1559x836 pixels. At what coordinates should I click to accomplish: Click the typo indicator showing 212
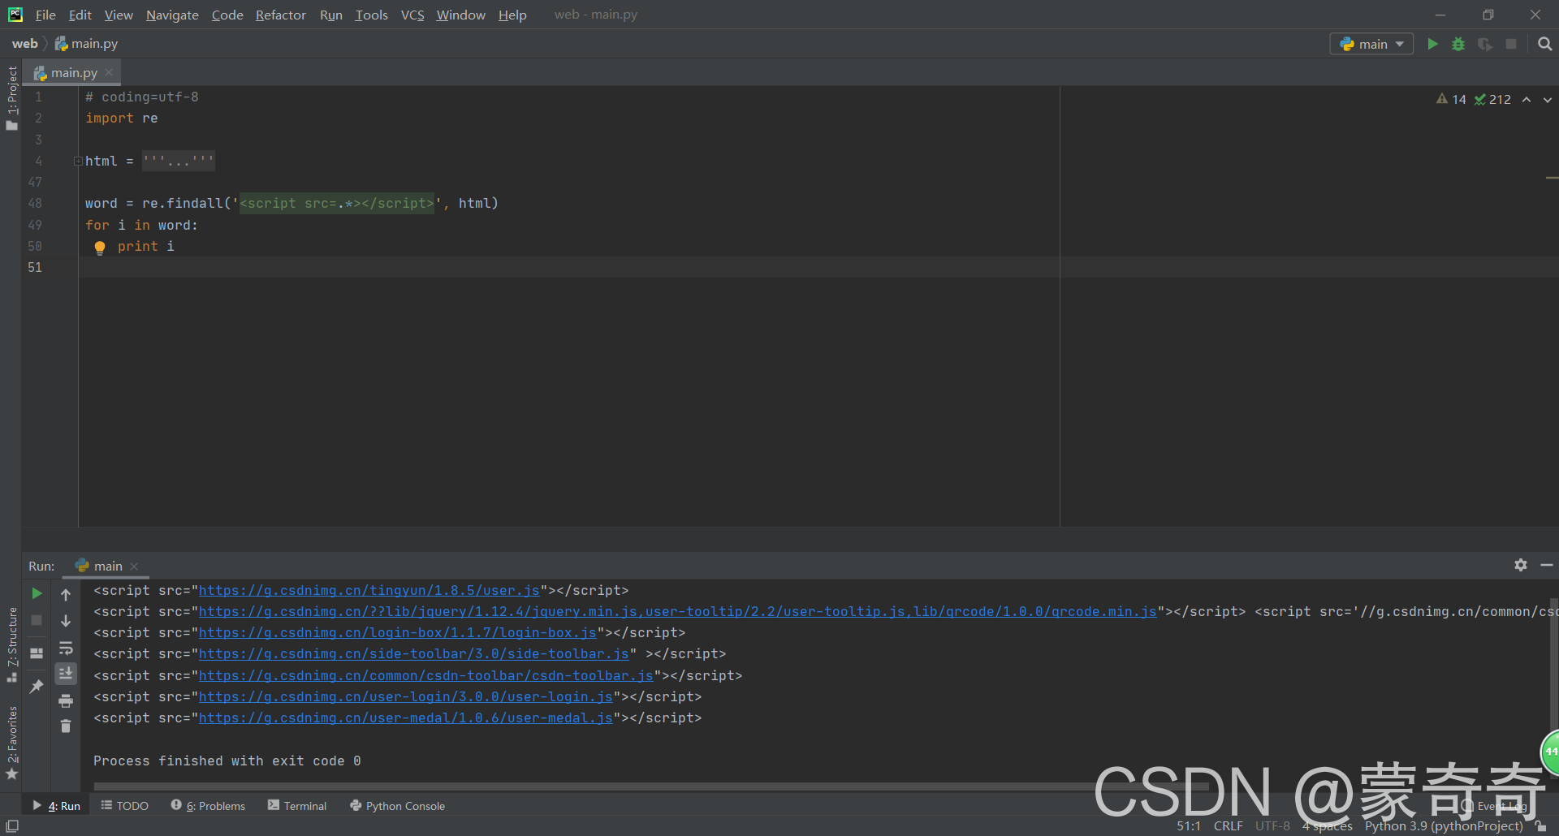(1492, 99)
